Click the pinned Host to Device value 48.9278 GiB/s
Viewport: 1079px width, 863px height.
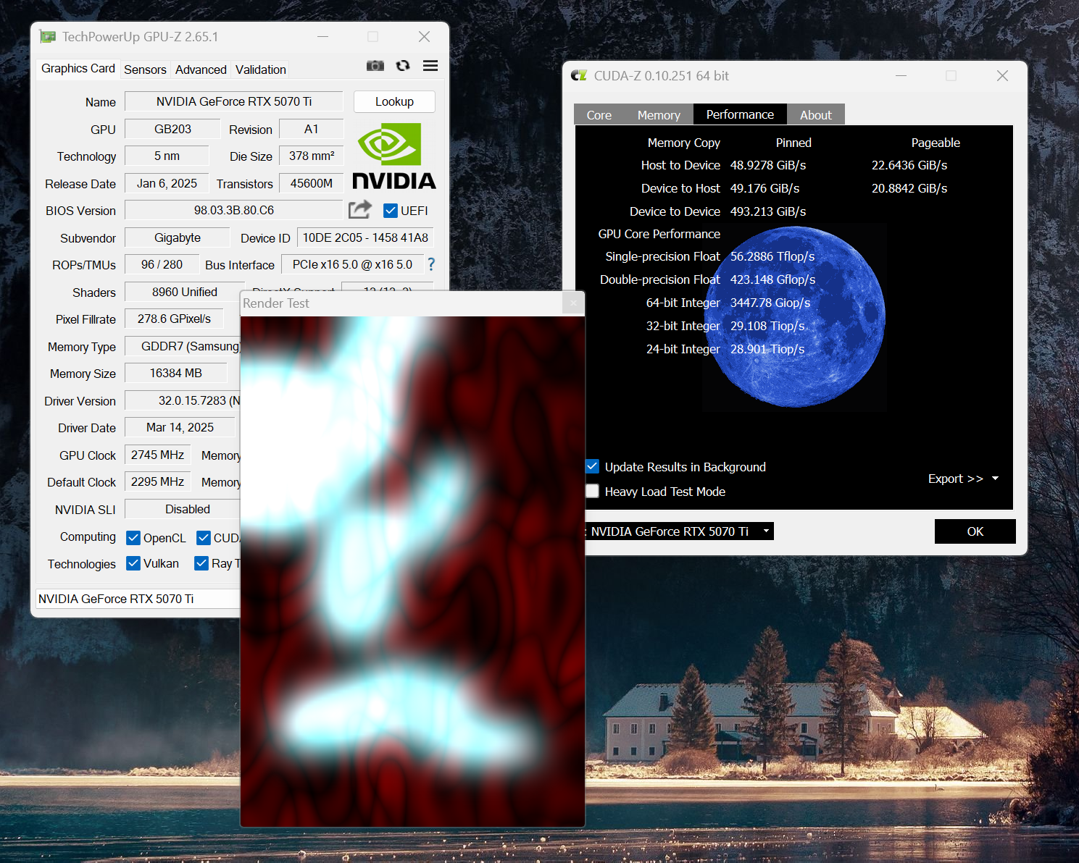pyautogui.click(x=768, y=165)
